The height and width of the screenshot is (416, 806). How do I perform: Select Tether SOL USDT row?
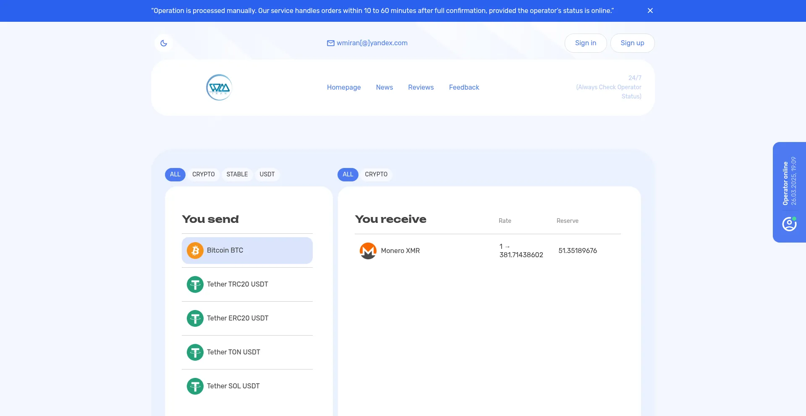pos(247,386)
